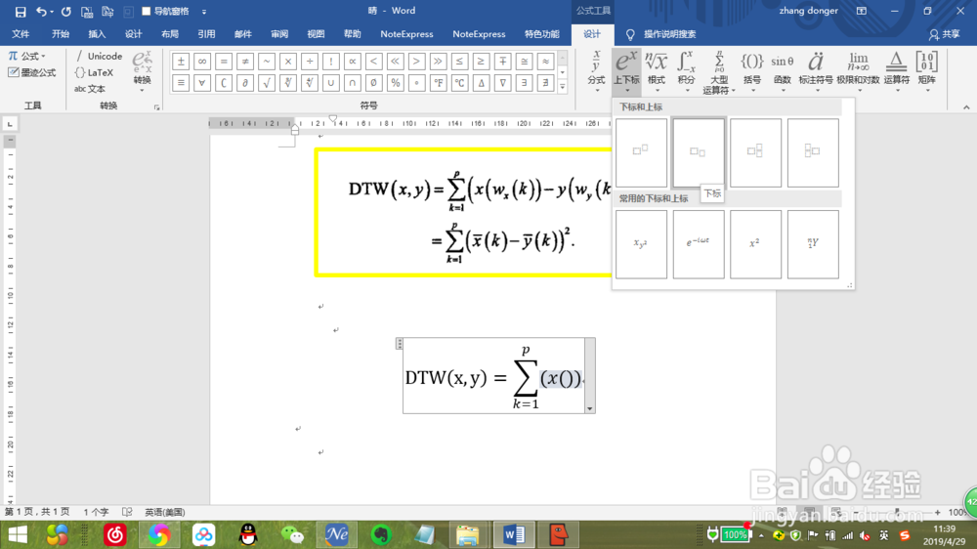Insert the infinity symbol
This screenshot has width=977, height=549.
(x=202, y=62)
